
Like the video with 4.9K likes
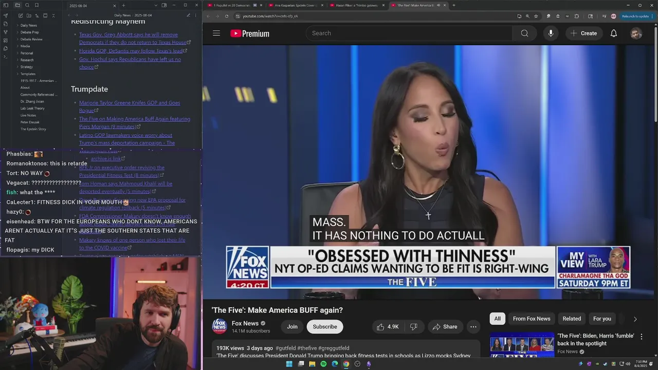pos(388,327)
